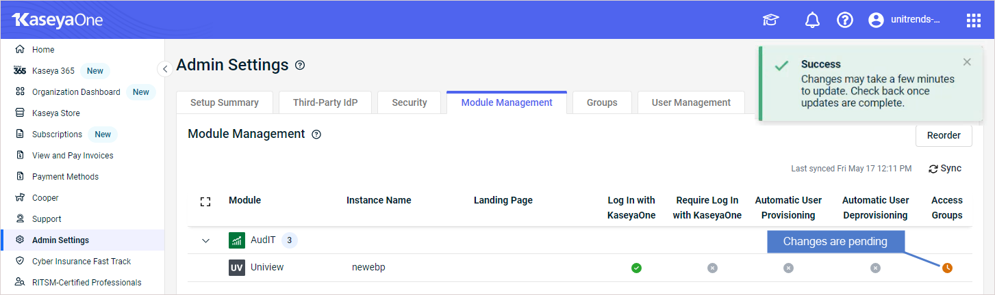Screen dimensions: 995x295
Task: Click the Reorder button
Action: [944, 135]
